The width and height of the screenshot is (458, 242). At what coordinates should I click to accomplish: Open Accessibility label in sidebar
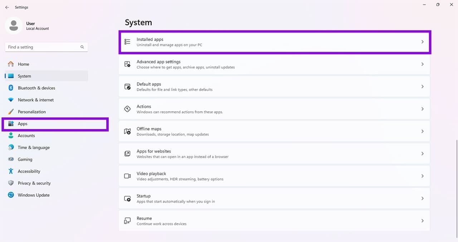click(x=29, y=171)
